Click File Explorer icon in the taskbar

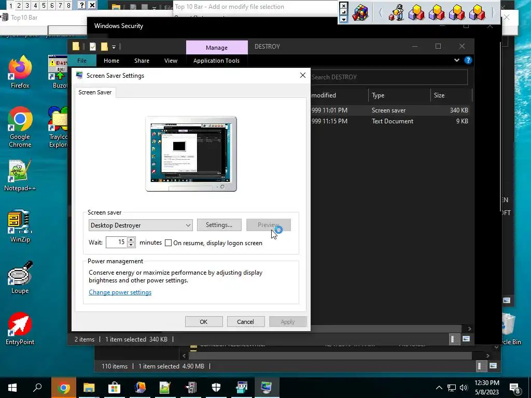(89, 388)
